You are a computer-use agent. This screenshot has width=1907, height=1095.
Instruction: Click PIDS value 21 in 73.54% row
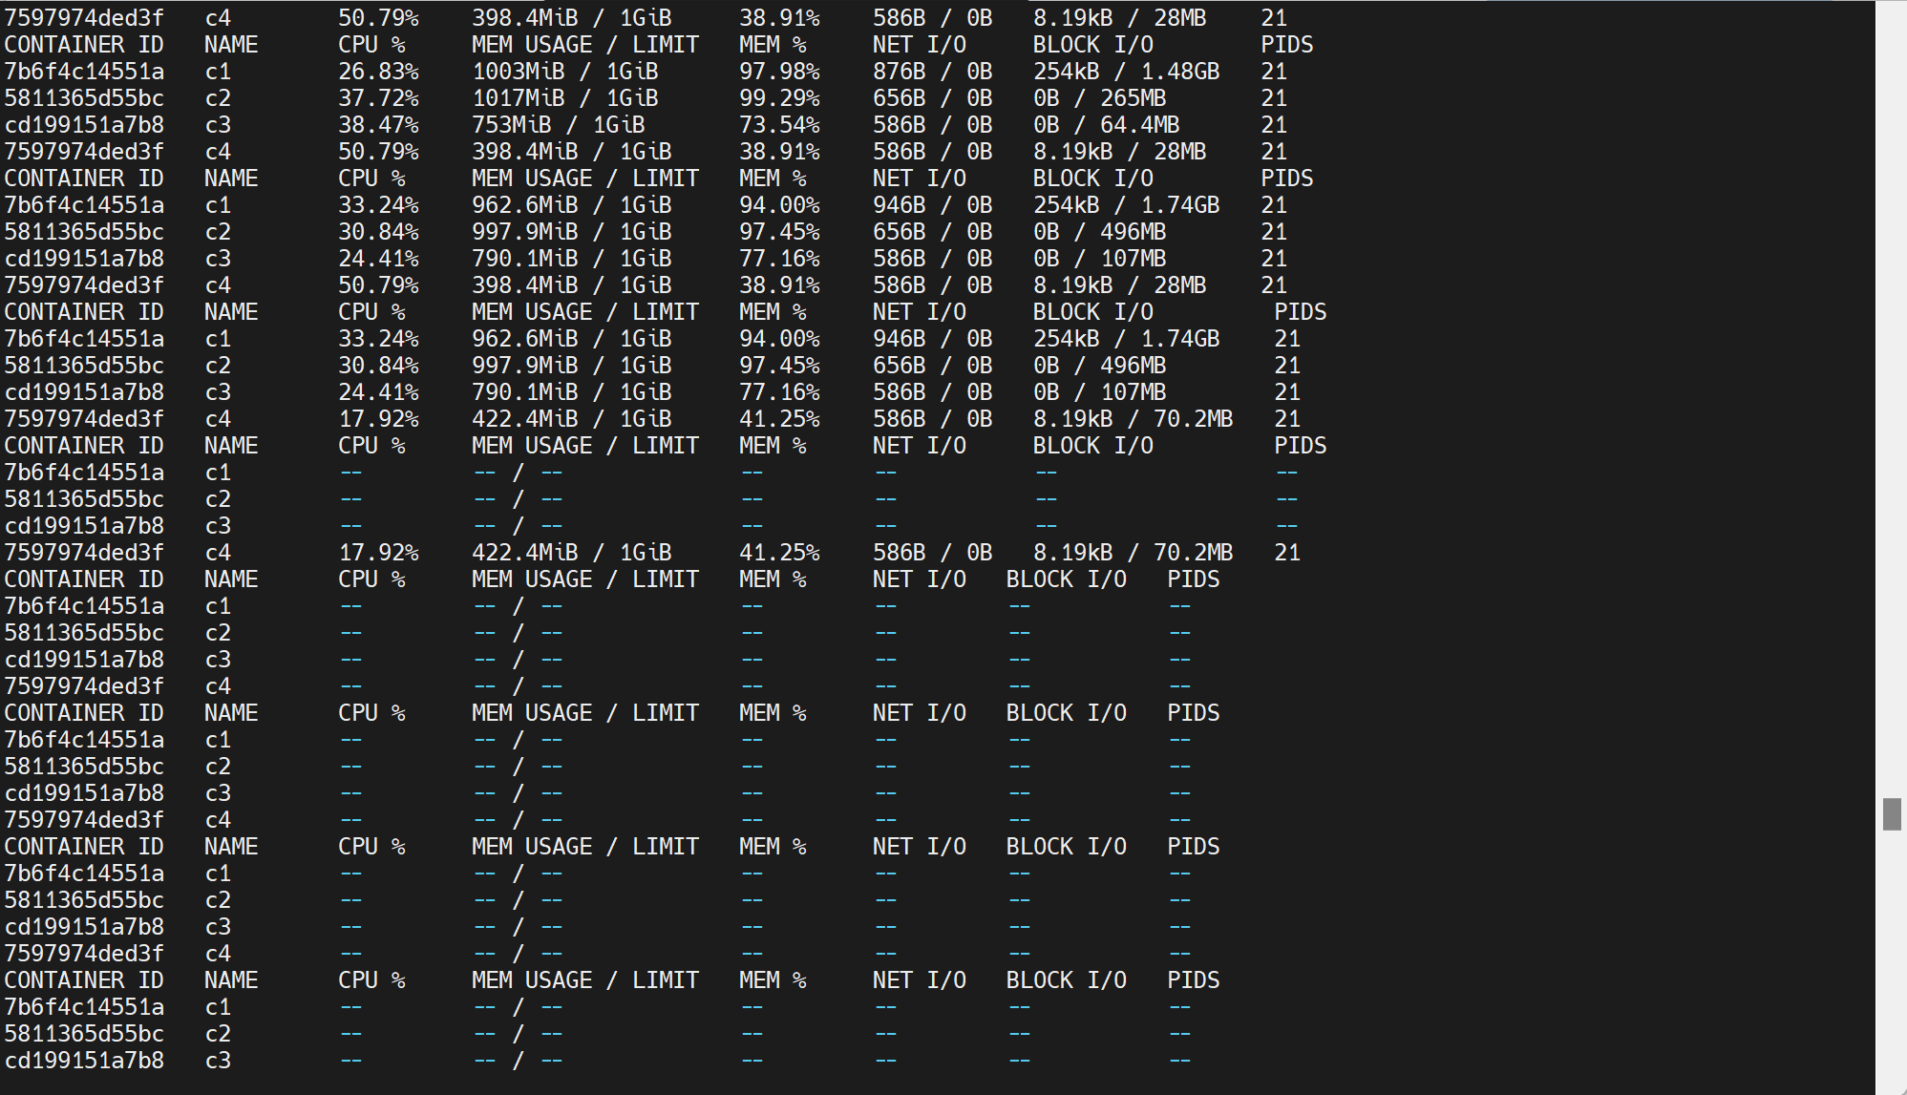point(1273,125)
